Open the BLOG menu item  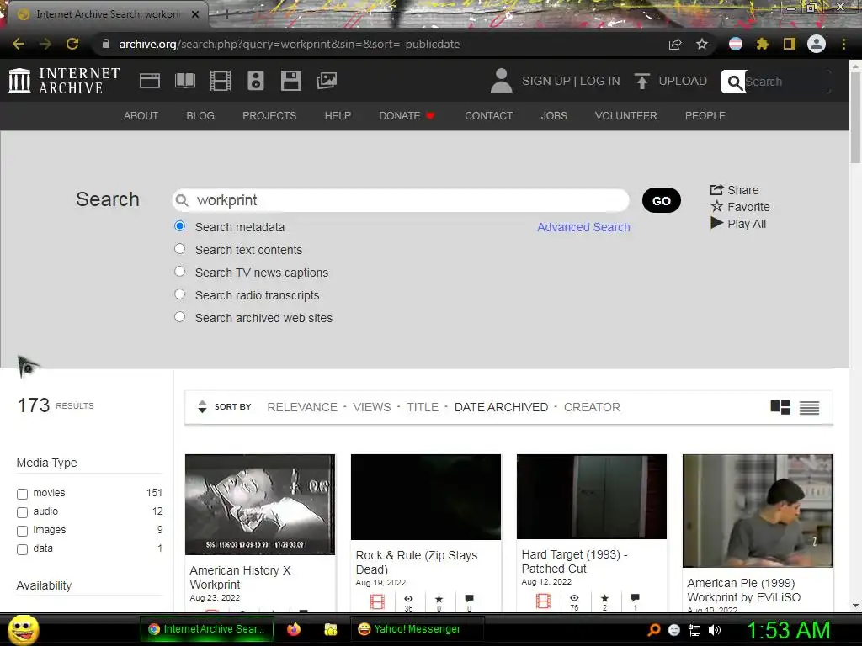point(200,116)
